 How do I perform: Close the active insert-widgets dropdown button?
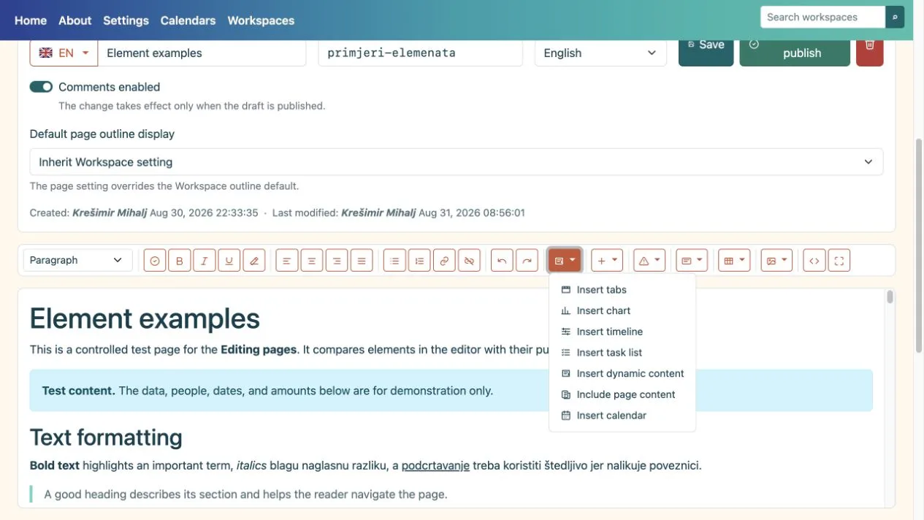[x=565, y=261]
